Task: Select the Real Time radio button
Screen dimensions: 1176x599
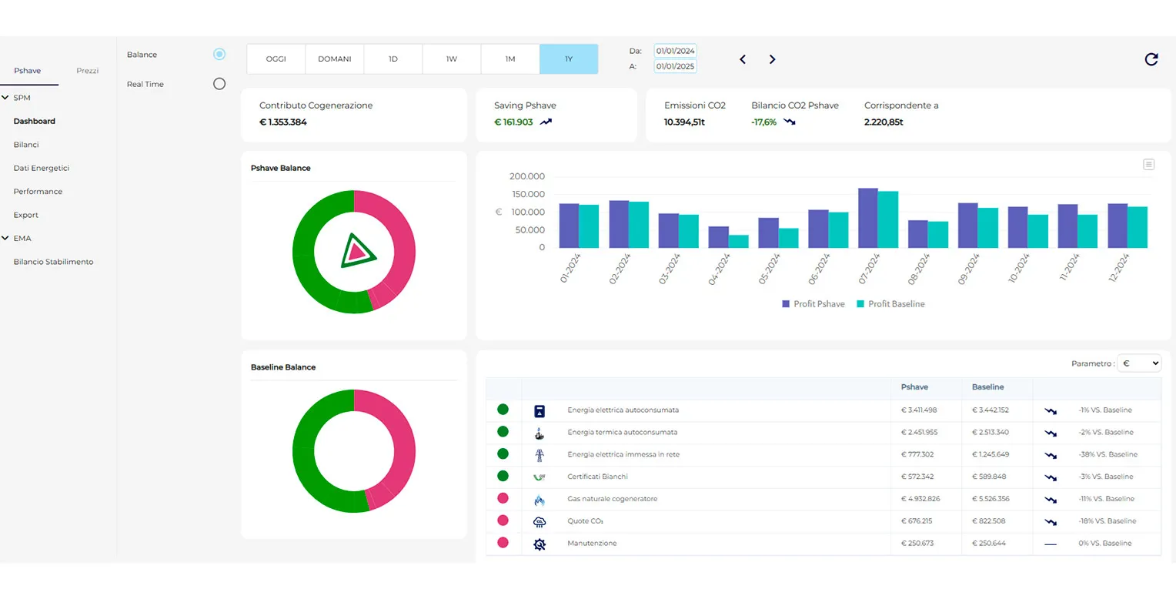Action: (x=219, y=84)
